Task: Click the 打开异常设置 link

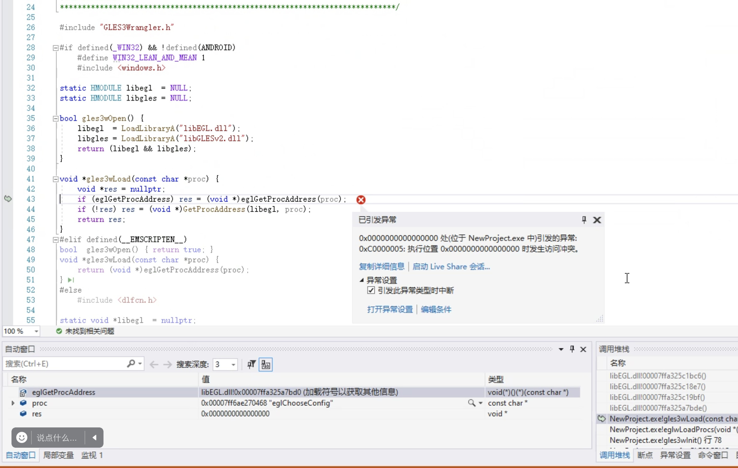Action: point(390,309)
